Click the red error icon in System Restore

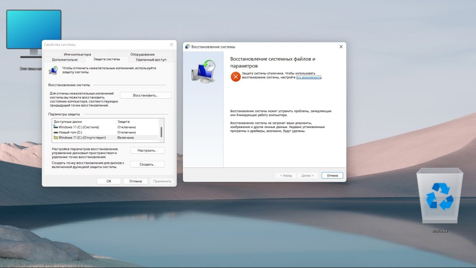click(x=235, y=77)
